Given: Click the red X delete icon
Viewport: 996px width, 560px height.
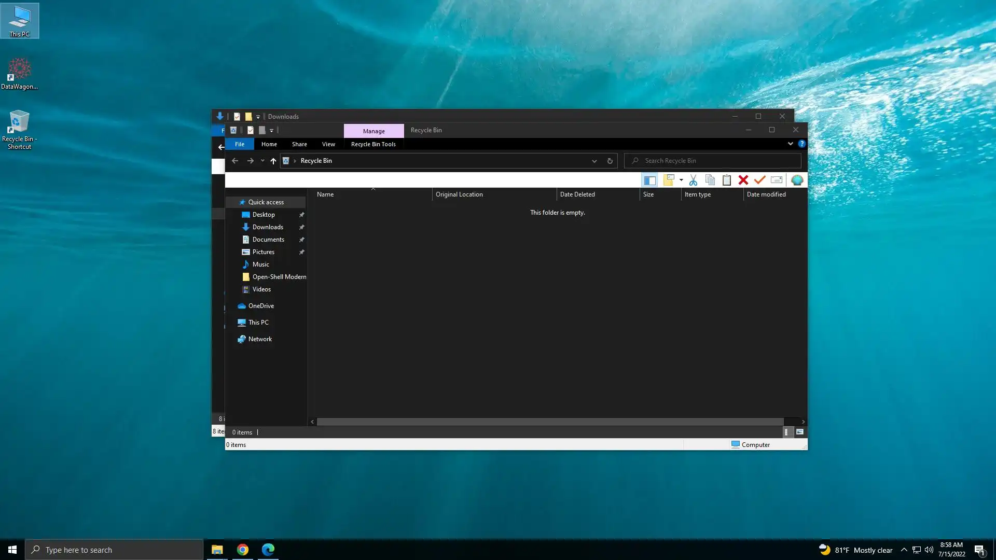Looking at the screenshot, I should coord(743,180).
